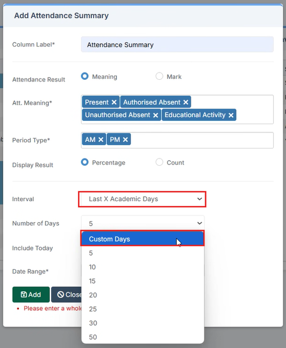Remove the PM period tag X
Image resolution: width=286 pixels, height=348 pixels.
pos(125,140)
